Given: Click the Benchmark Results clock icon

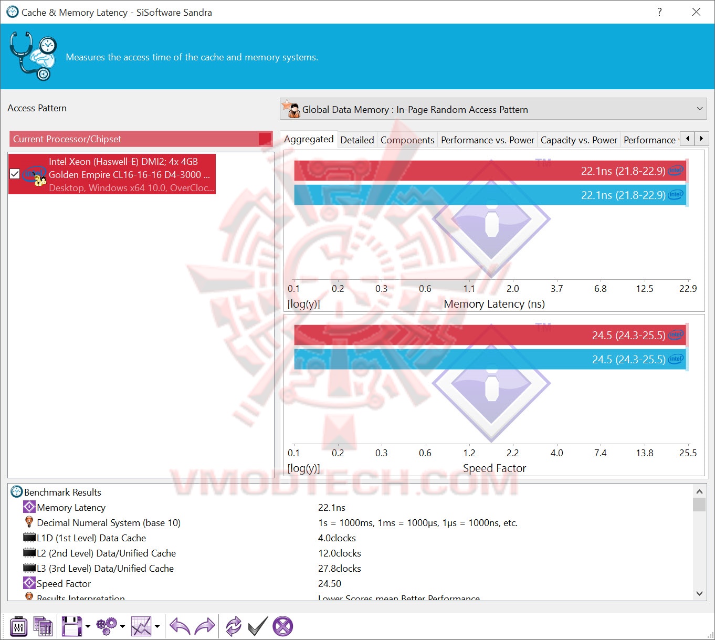Looking at the screenshot, I should [17, 492].
